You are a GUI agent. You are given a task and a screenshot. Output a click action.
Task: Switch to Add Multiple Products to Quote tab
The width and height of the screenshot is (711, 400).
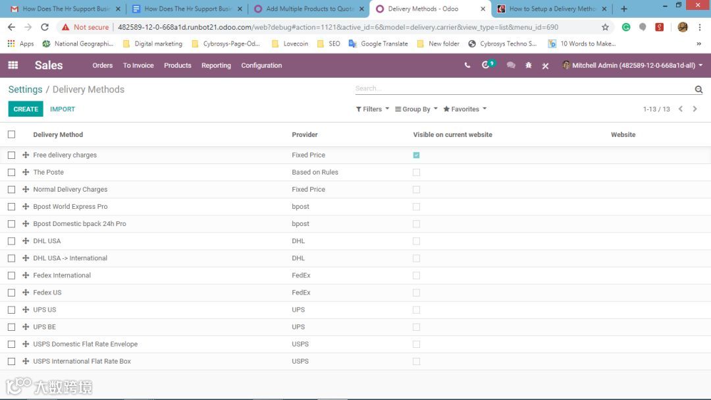(309, 9)
